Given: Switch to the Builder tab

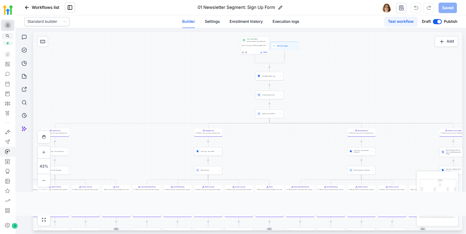Looking at the screenshot, I should click(x=189, y=21).
